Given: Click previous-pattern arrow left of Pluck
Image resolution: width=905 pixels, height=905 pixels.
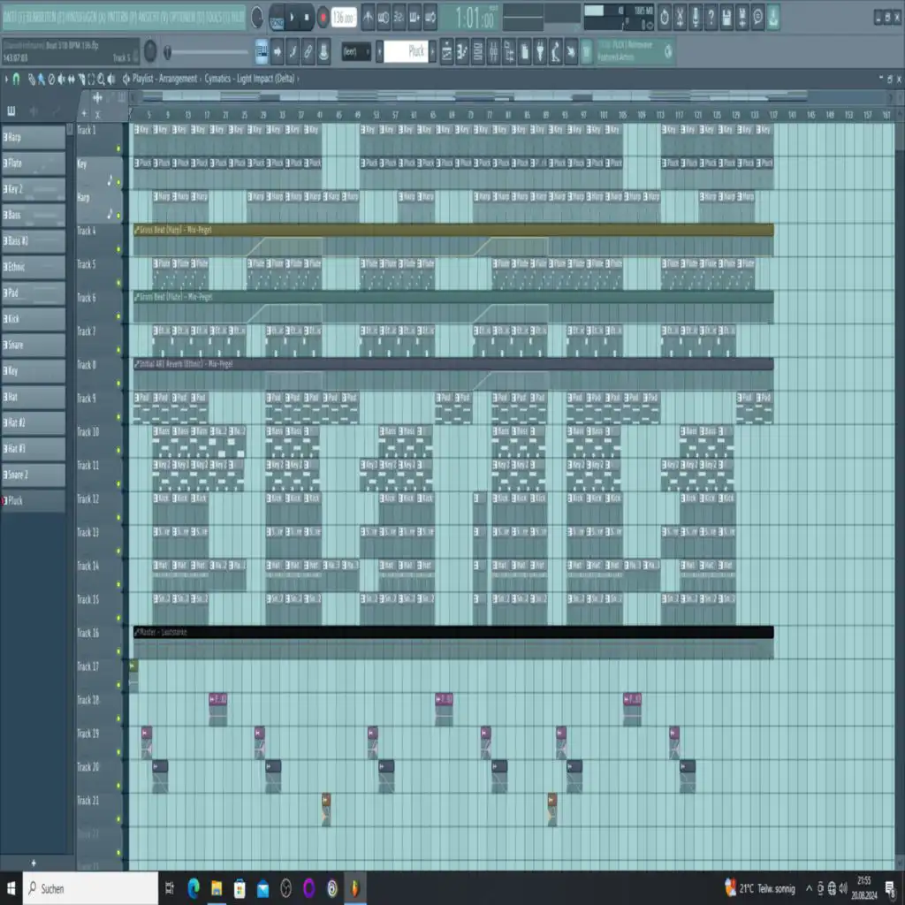Looking at the screenshot, I should 380,52.
